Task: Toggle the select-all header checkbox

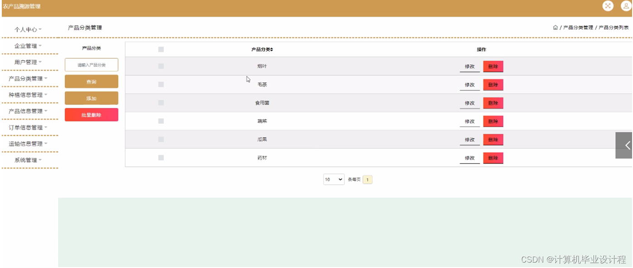Action: click(161, 50)
